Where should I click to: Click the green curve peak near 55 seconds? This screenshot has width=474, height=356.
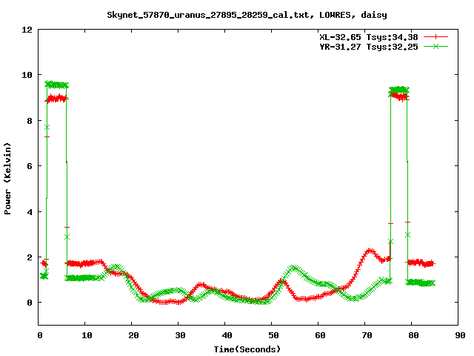[293, 268]
